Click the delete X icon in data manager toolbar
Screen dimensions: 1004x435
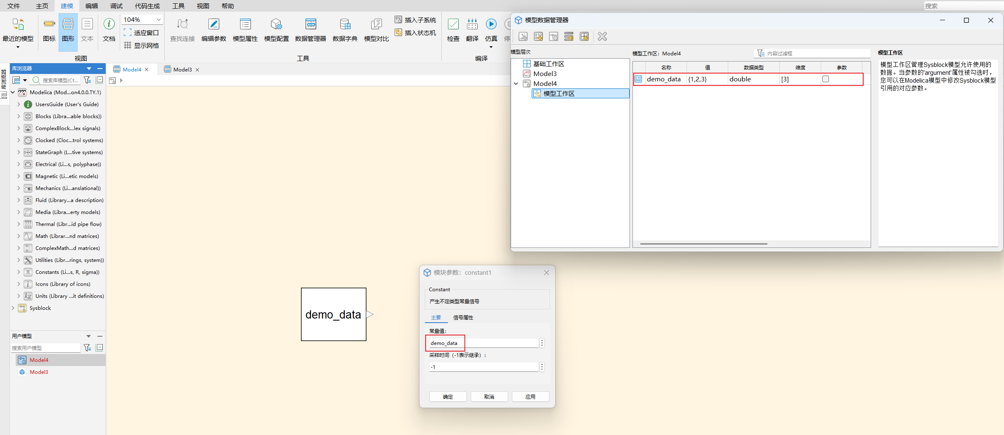click(x=602, y=37)
